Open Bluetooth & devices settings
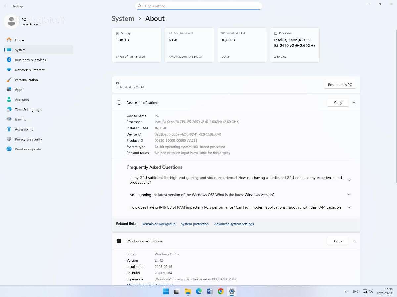This screenshot has height=297, width=397. click(x=38, y=60)
